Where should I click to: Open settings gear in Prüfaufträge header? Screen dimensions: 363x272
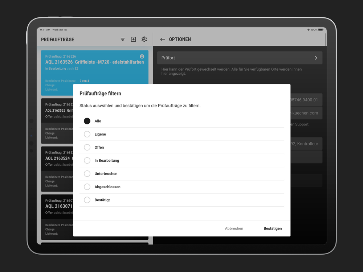pos(144,39)
